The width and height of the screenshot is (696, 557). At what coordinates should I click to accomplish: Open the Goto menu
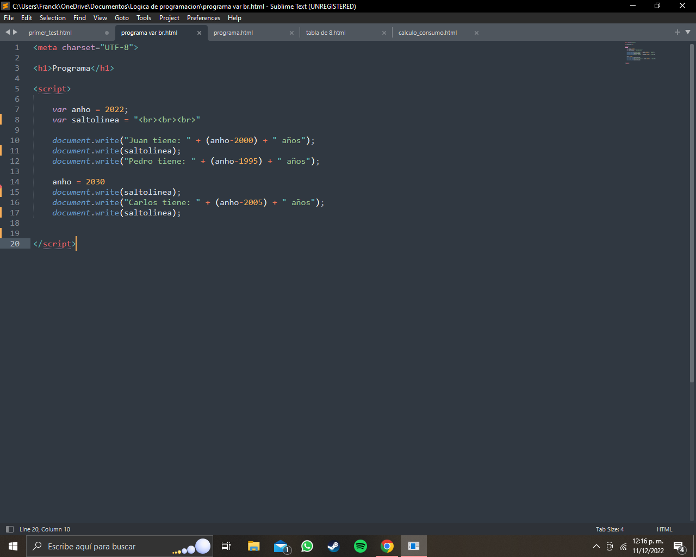[x=122, y=18]
